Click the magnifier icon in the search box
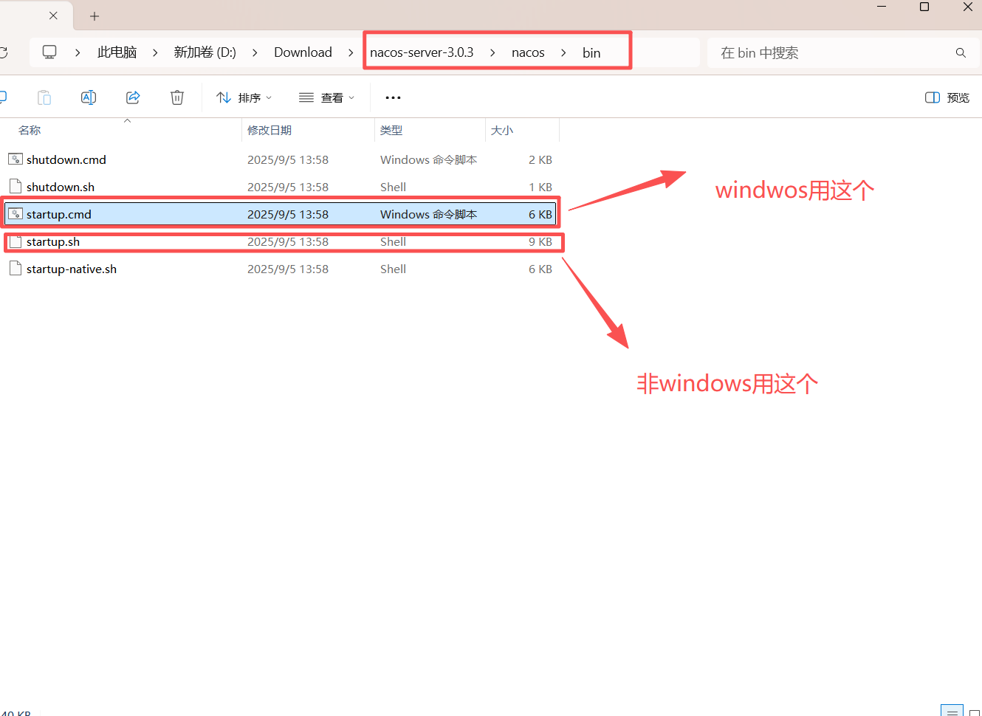982x716 pixels. [961, 52]
